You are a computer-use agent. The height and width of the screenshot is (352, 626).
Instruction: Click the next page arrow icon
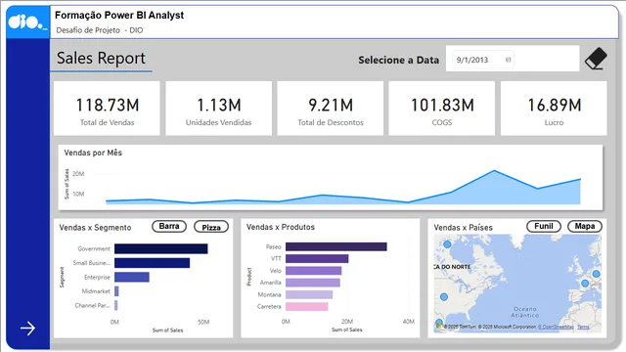[28, 329]
